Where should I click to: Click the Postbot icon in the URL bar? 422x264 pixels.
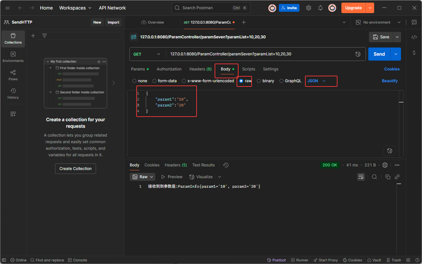(358, 54)
